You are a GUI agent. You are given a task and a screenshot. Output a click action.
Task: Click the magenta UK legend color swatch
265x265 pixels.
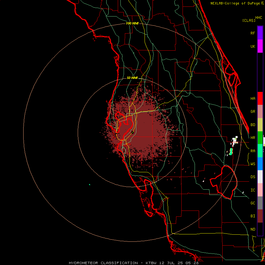tap(260, 46)
